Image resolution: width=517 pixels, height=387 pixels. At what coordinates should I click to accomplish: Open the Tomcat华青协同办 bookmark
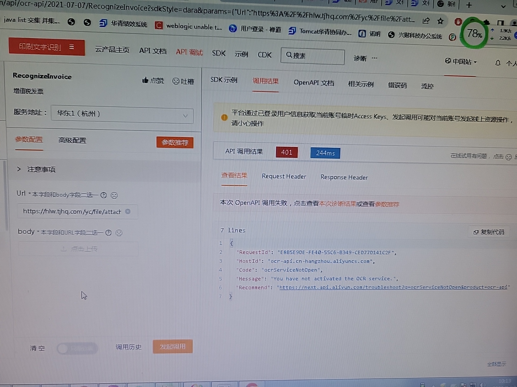point(320,32)
